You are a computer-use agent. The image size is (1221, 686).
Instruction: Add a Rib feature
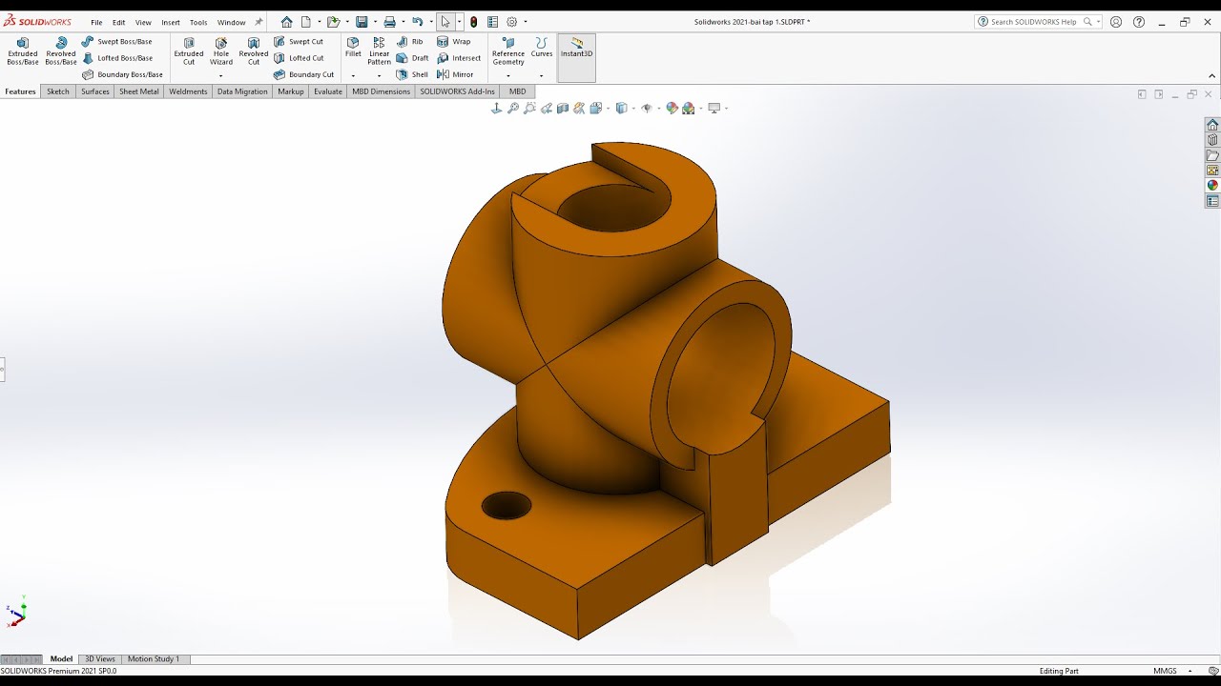click(x=410, y=42)
